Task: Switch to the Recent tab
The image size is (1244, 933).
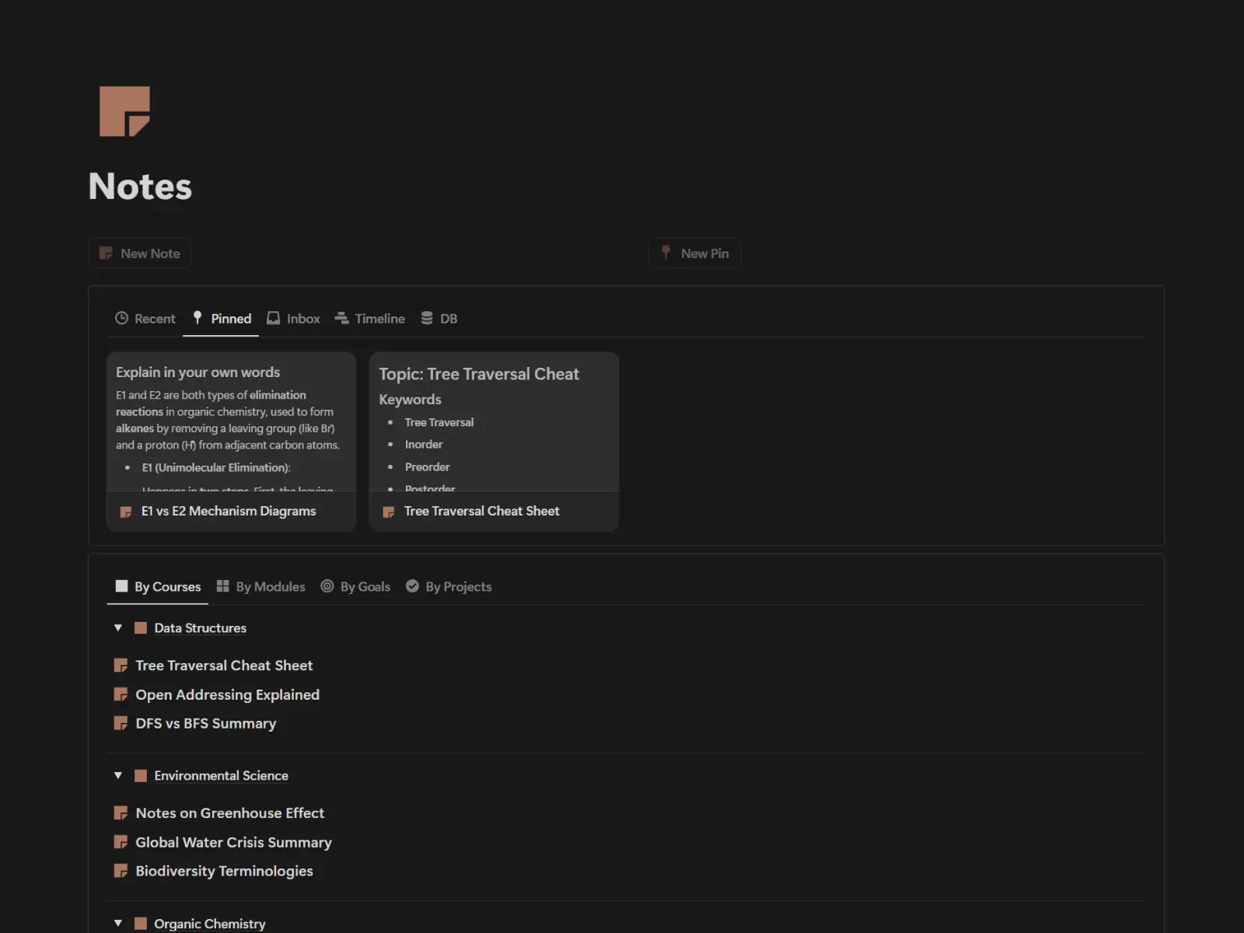Action: pyautogui.click(x=145, y=319)
